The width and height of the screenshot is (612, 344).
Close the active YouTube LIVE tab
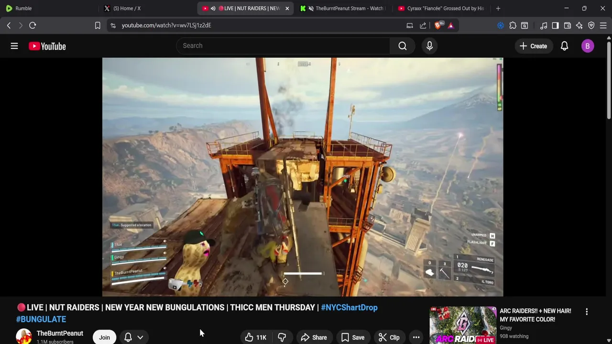coord(287,8)
